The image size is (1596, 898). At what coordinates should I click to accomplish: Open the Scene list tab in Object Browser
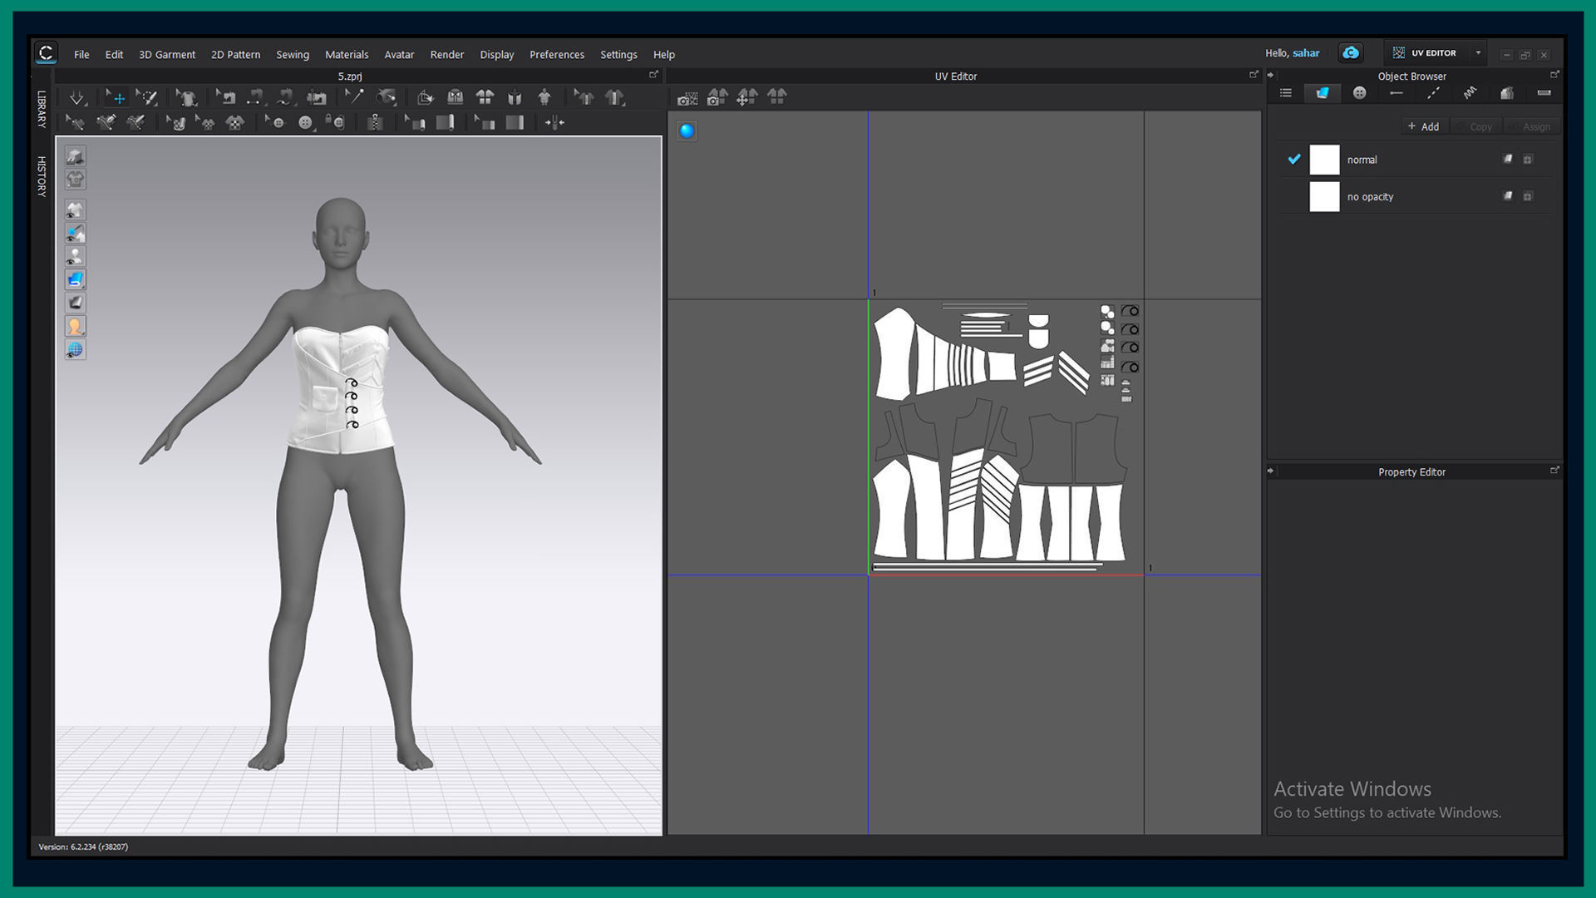pos(1286,93)
